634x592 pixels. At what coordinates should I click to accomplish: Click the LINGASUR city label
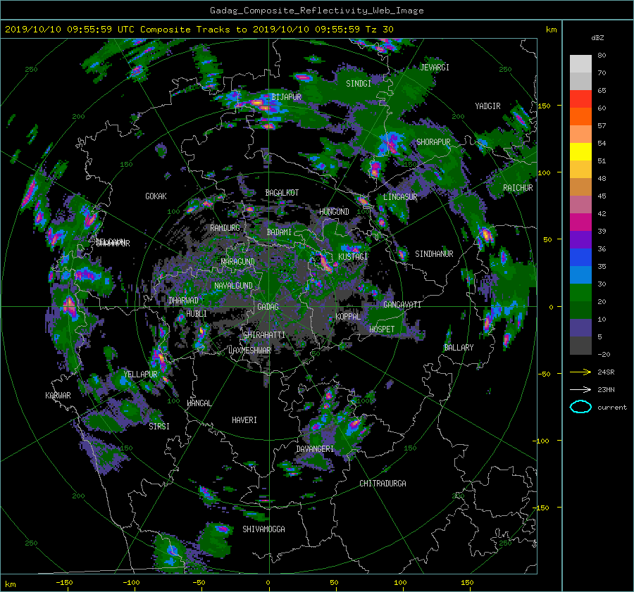pyautogui.click(x=400, y=197)
